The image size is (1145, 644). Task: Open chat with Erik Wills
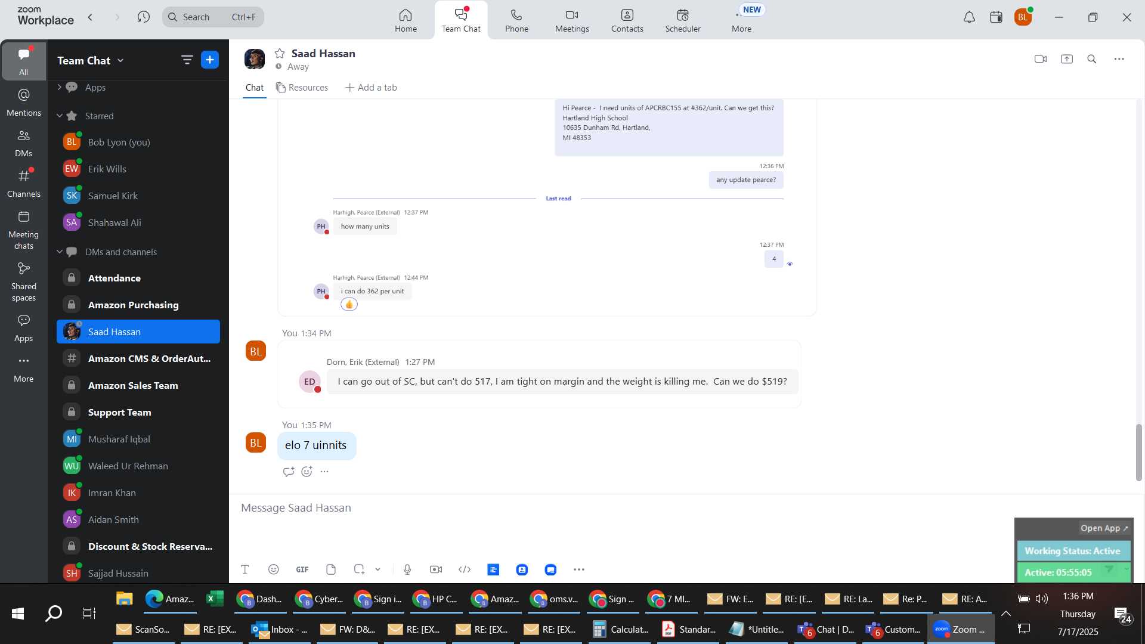point(138,169)
